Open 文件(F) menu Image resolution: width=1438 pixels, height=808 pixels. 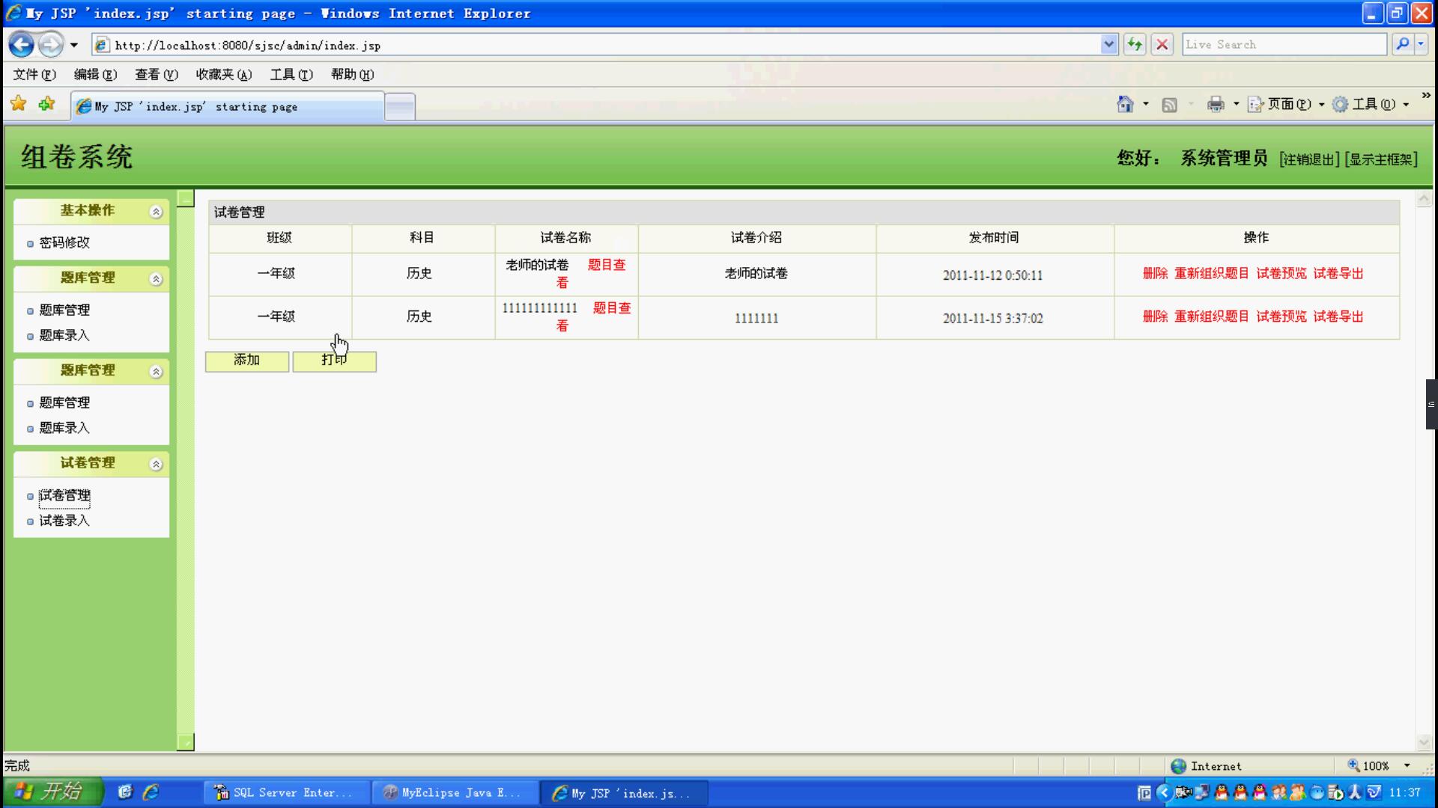pos(34,74)
